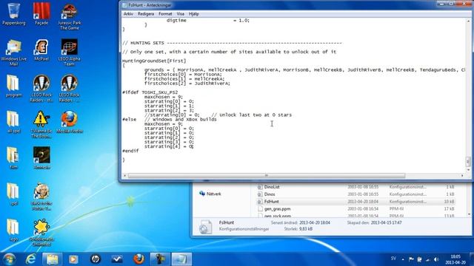Viewport: 474px width, 266px height.
Task: Click the SV language indicator
Action: [x=393, y=259]
